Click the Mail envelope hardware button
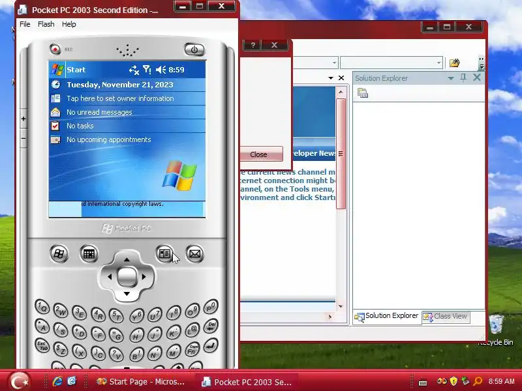 coord(194,254)
